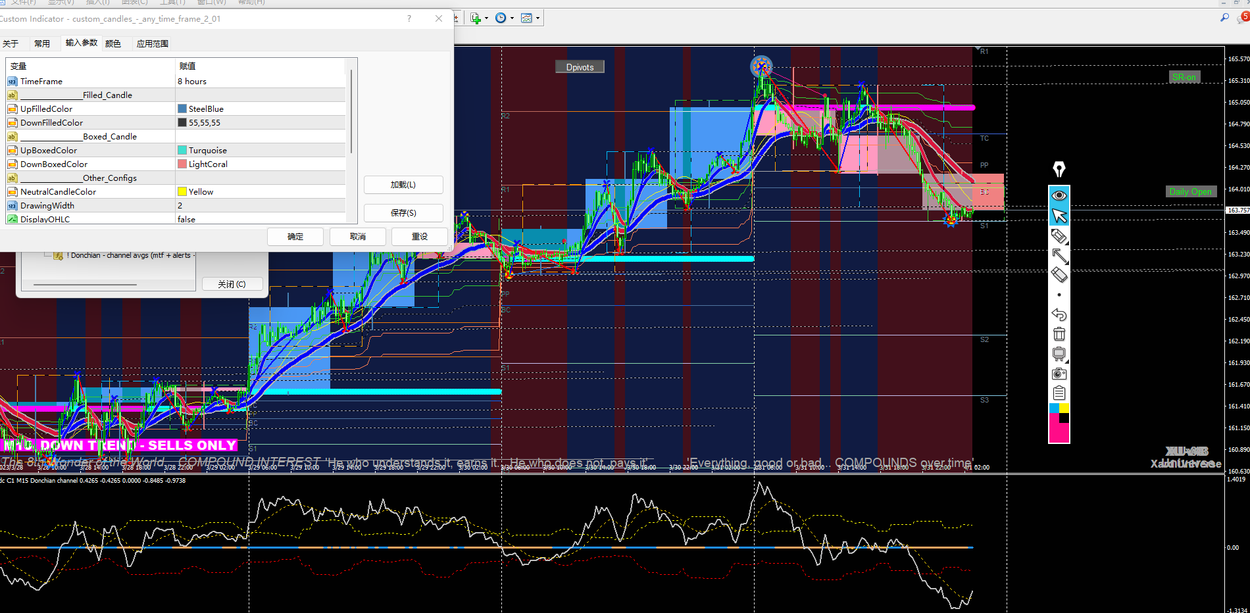This screenshot has height=613, width=1250.
Task: Click the DrawingWidth parameter icon
Action: [12, 205]
